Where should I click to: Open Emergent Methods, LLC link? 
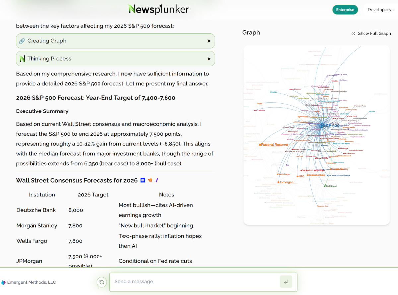pyautogui.click(x=32, y=282)
